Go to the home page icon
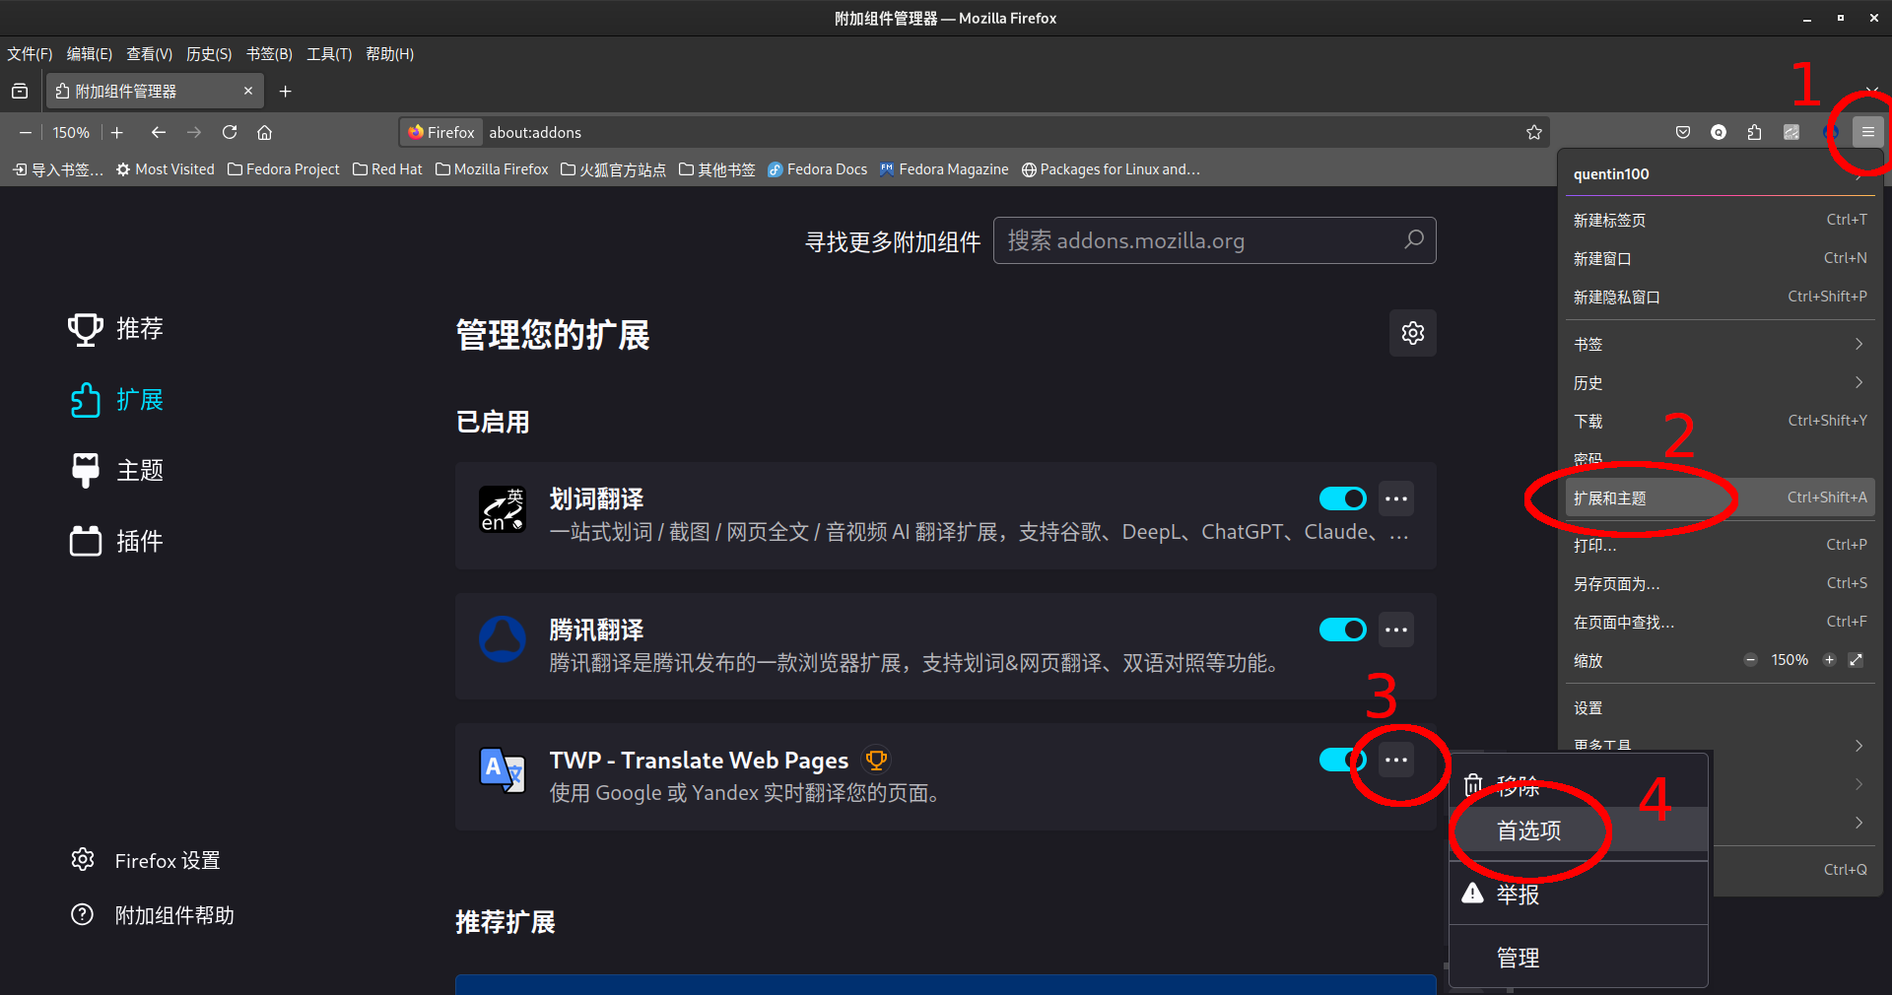 click(264, 132)
